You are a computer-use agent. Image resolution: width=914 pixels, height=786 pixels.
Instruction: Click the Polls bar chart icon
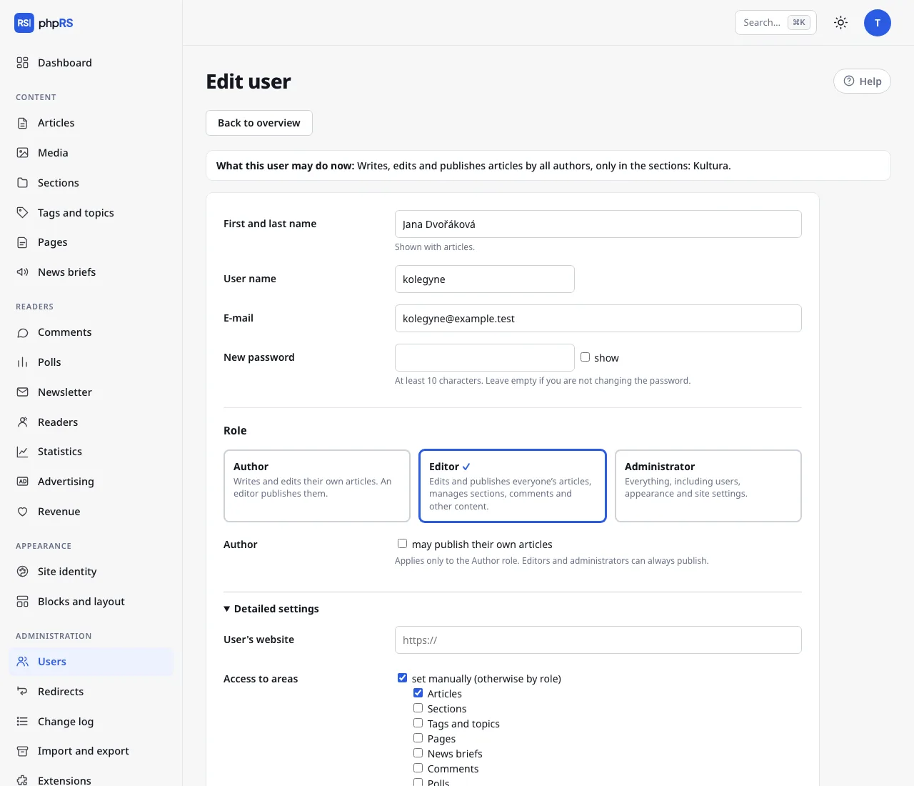coord(23,362)
